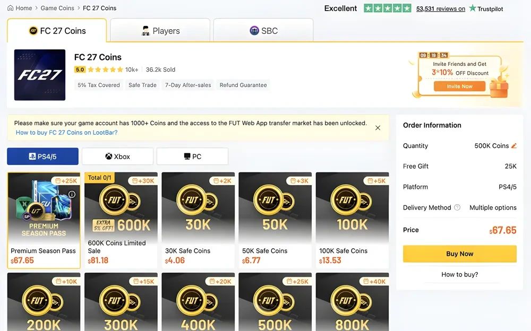This screenshot has height=331, width=531.
Task: Click the 'Multiple options' delivery value
Action: pyautogui.click(x=493, y=207)
